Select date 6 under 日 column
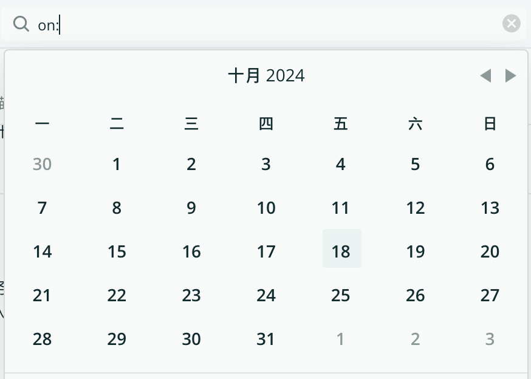This screenshot has height=379, width=531. (x=490, y=164)
